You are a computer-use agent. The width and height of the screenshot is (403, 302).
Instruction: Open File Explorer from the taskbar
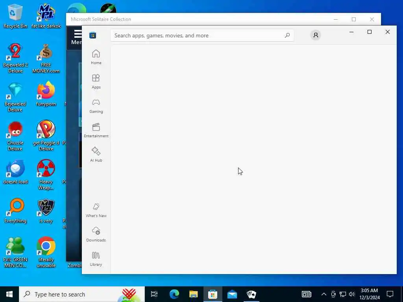tap(193, 294)
